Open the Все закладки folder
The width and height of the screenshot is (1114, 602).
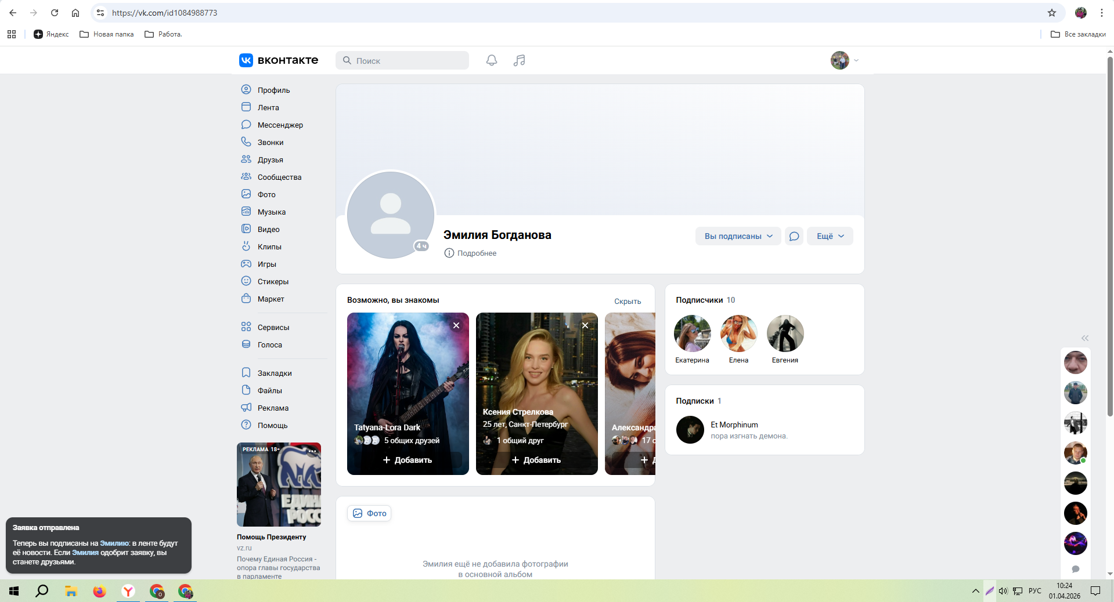1078,34
